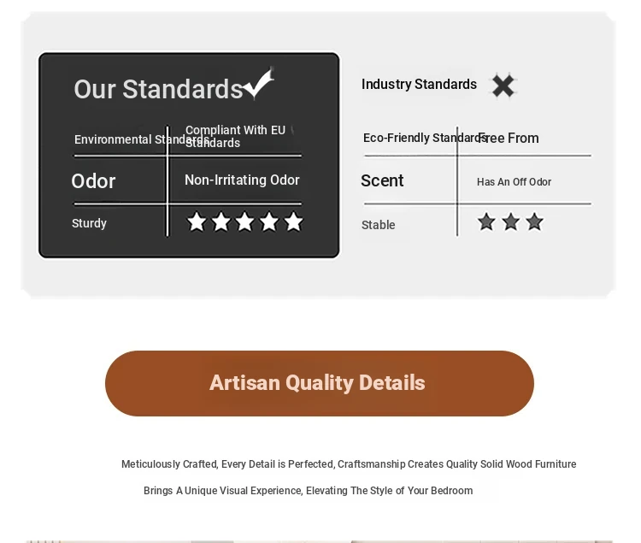Click the first white star in Sturdy rating
This screenshot has height=543, width=641.
click(x=197, y=222)
